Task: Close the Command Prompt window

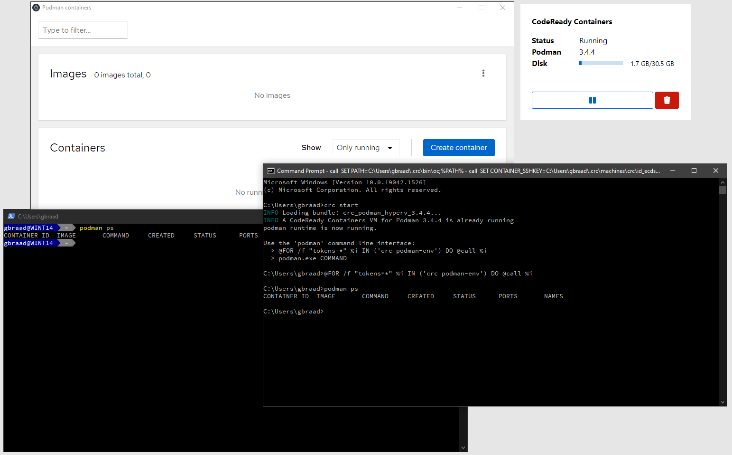Action: click(716, 171)
